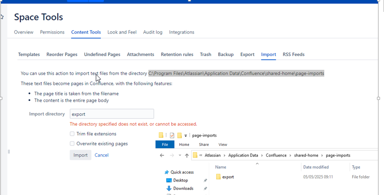Open the View ribbon tab in Explorer
Viewport: 384px width, 195px height.
coord(223,145)
